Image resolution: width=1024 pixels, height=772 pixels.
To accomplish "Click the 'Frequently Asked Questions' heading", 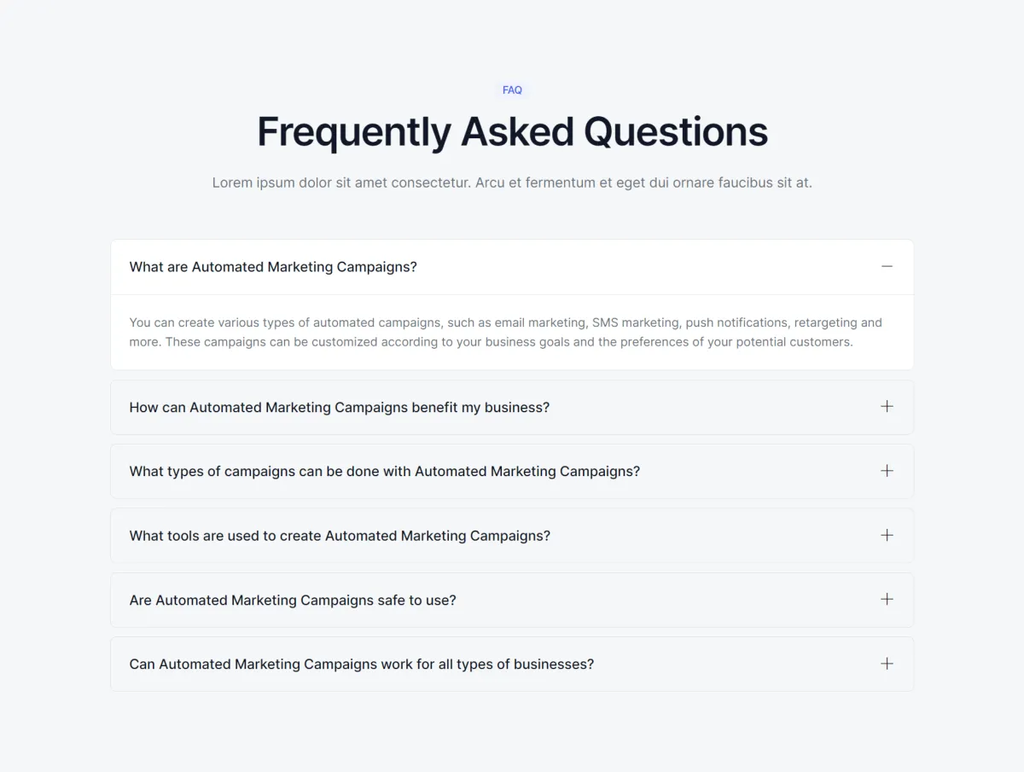I will (x=512, y=132).
